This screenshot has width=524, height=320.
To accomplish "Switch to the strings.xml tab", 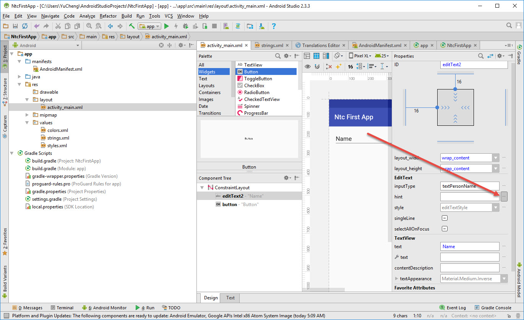I will pos(272,45).
